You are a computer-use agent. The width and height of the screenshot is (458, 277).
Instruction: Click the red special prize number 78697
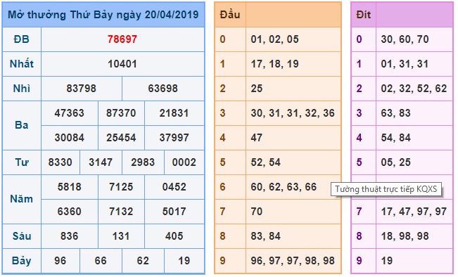pyautogui.click(x=122, y=39)
